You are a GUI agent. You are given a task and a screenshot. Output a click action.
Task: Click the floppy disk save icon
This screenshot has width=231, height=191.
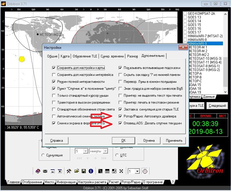(84, 171)
